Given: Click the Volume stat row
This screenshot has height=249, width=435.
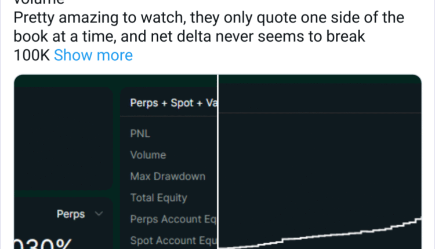Looking at the screenshot, I should 148,155.
